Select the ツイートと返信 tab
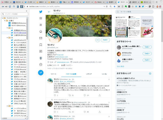Image resolution: width=163 pixels, height=120 pixels. (71, 74)
